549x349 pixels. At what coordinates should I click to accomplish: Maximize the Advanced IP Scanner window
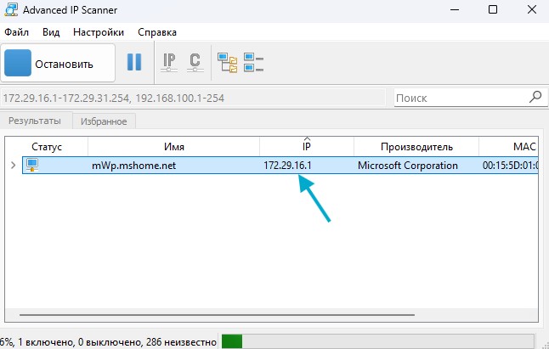pyautogui.click(x=493, y=10)
